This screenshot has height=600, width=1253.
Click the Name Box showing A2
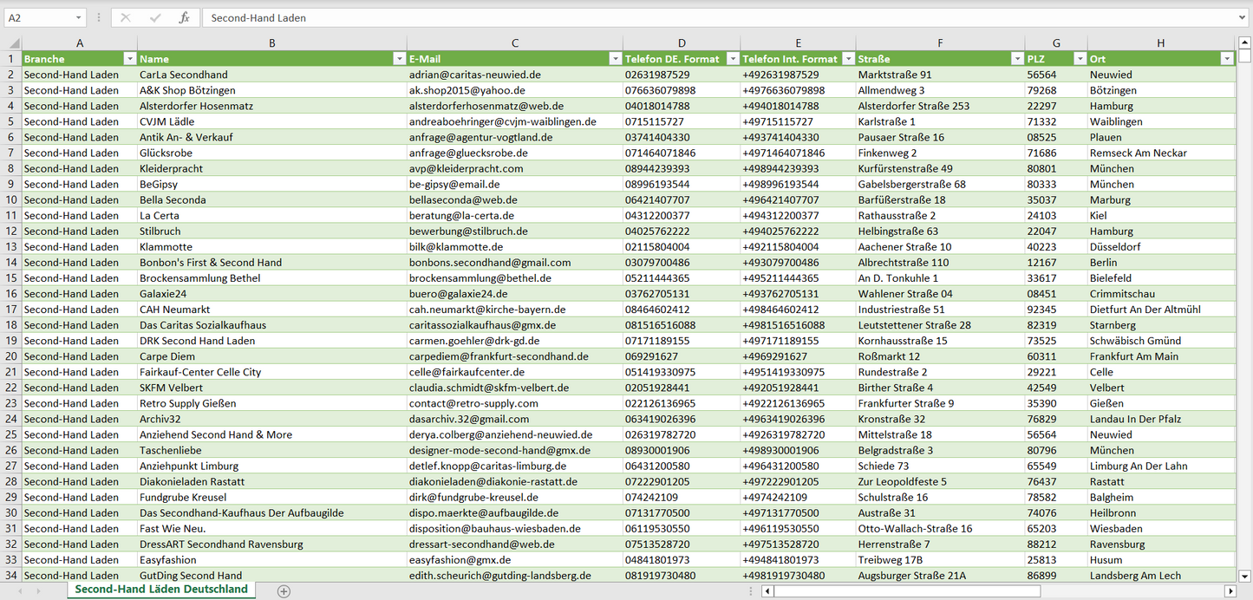[39, 17]
